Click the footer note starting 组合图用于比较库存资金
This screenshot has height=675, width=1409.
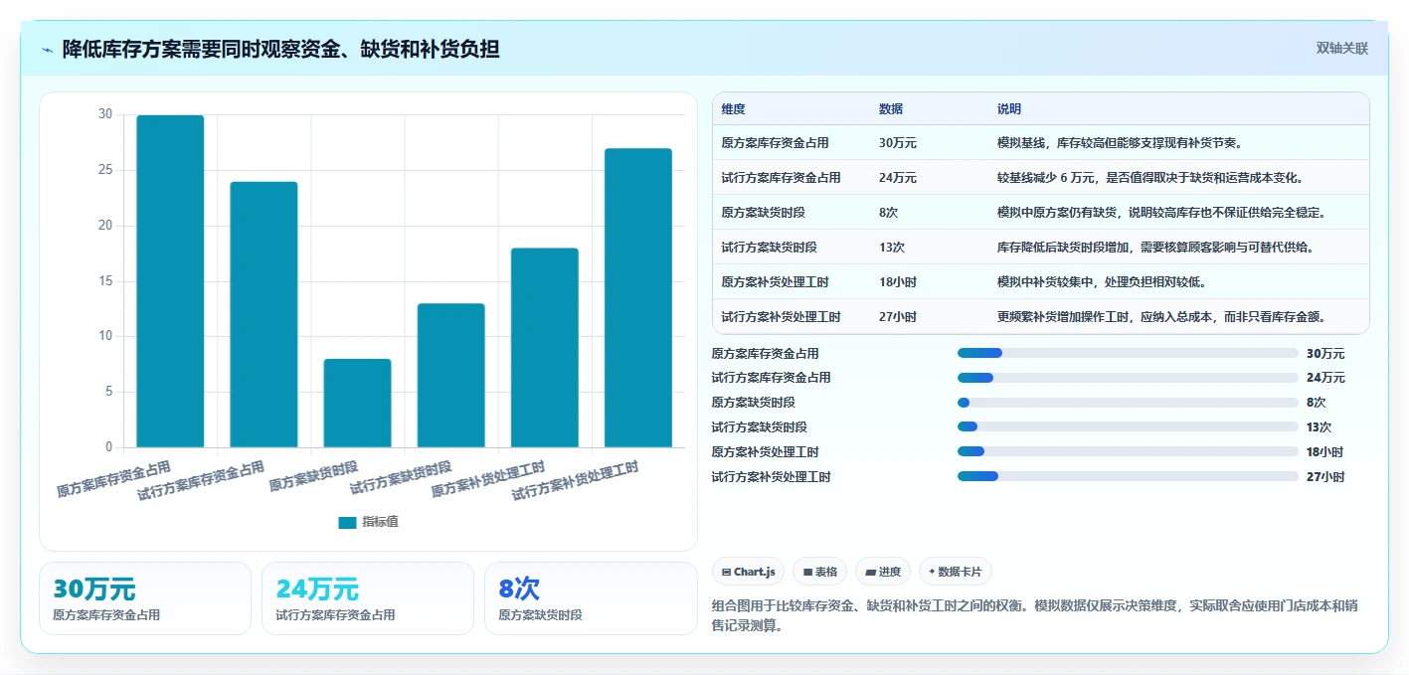[1033, 615]
